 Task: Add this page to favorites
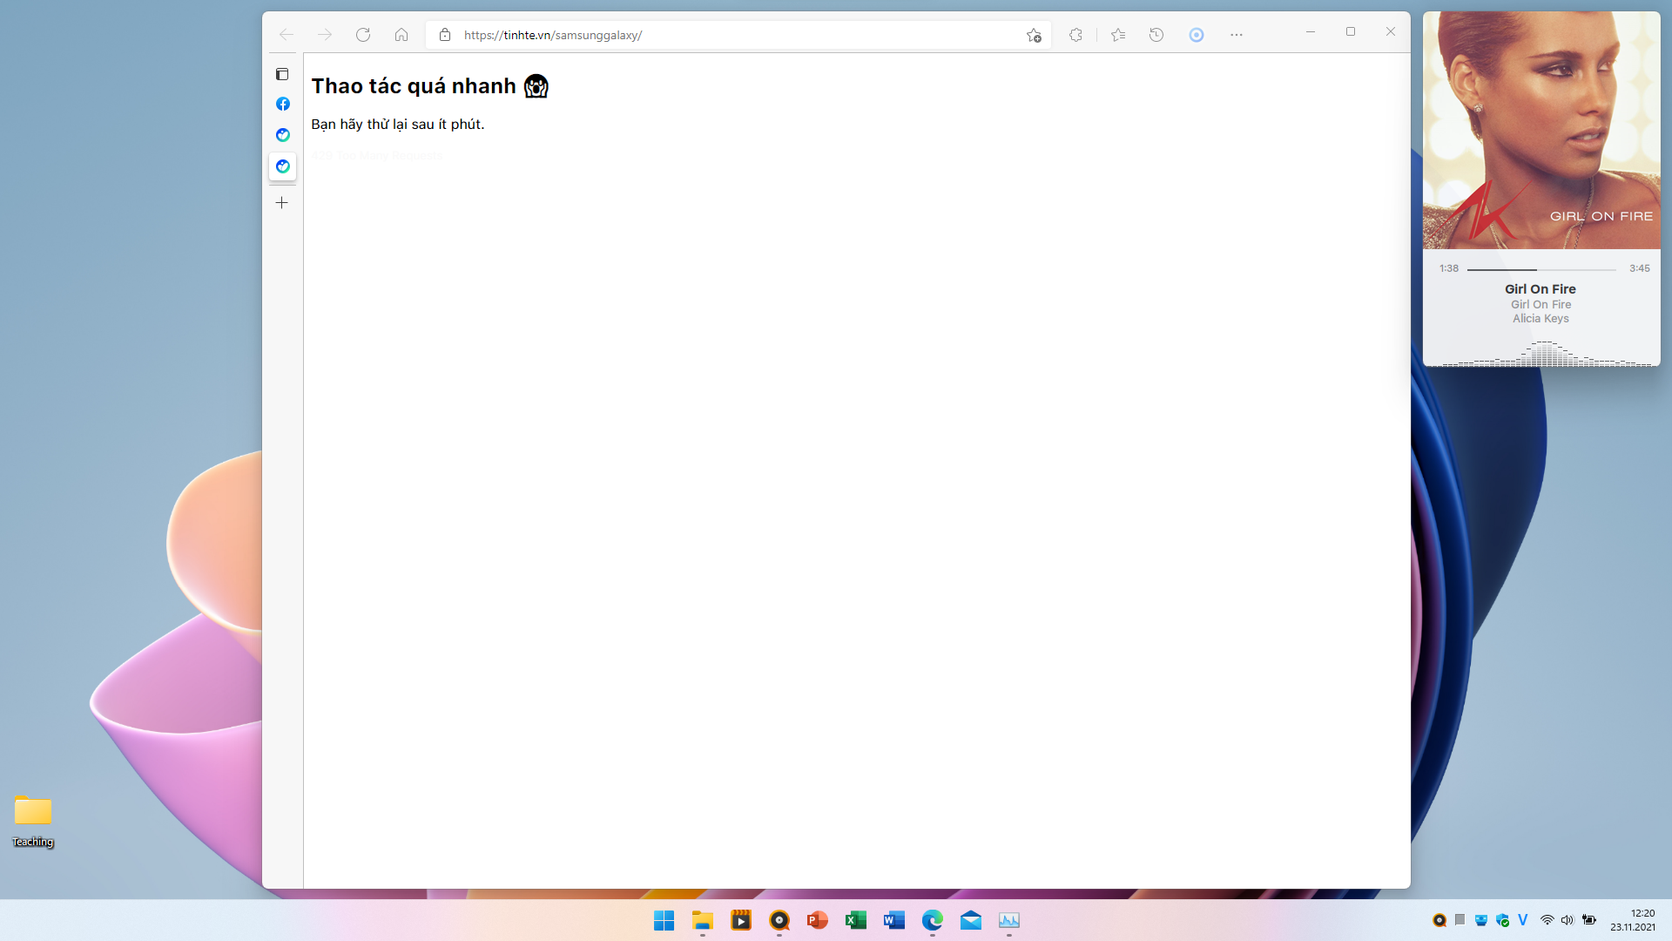tap(1034, 35)
